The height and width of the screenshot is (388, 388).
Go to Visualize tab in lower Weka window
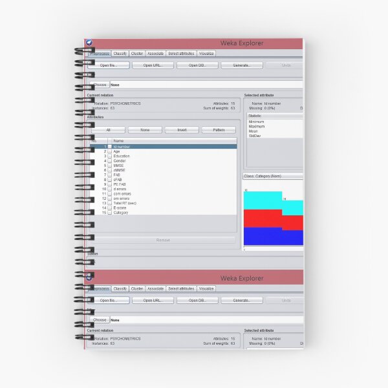(x=206, y=288)
